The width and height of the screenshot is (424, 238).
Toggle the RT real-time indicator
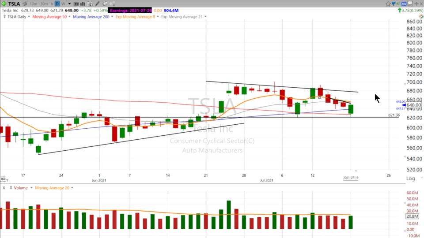tap(398, 3)
